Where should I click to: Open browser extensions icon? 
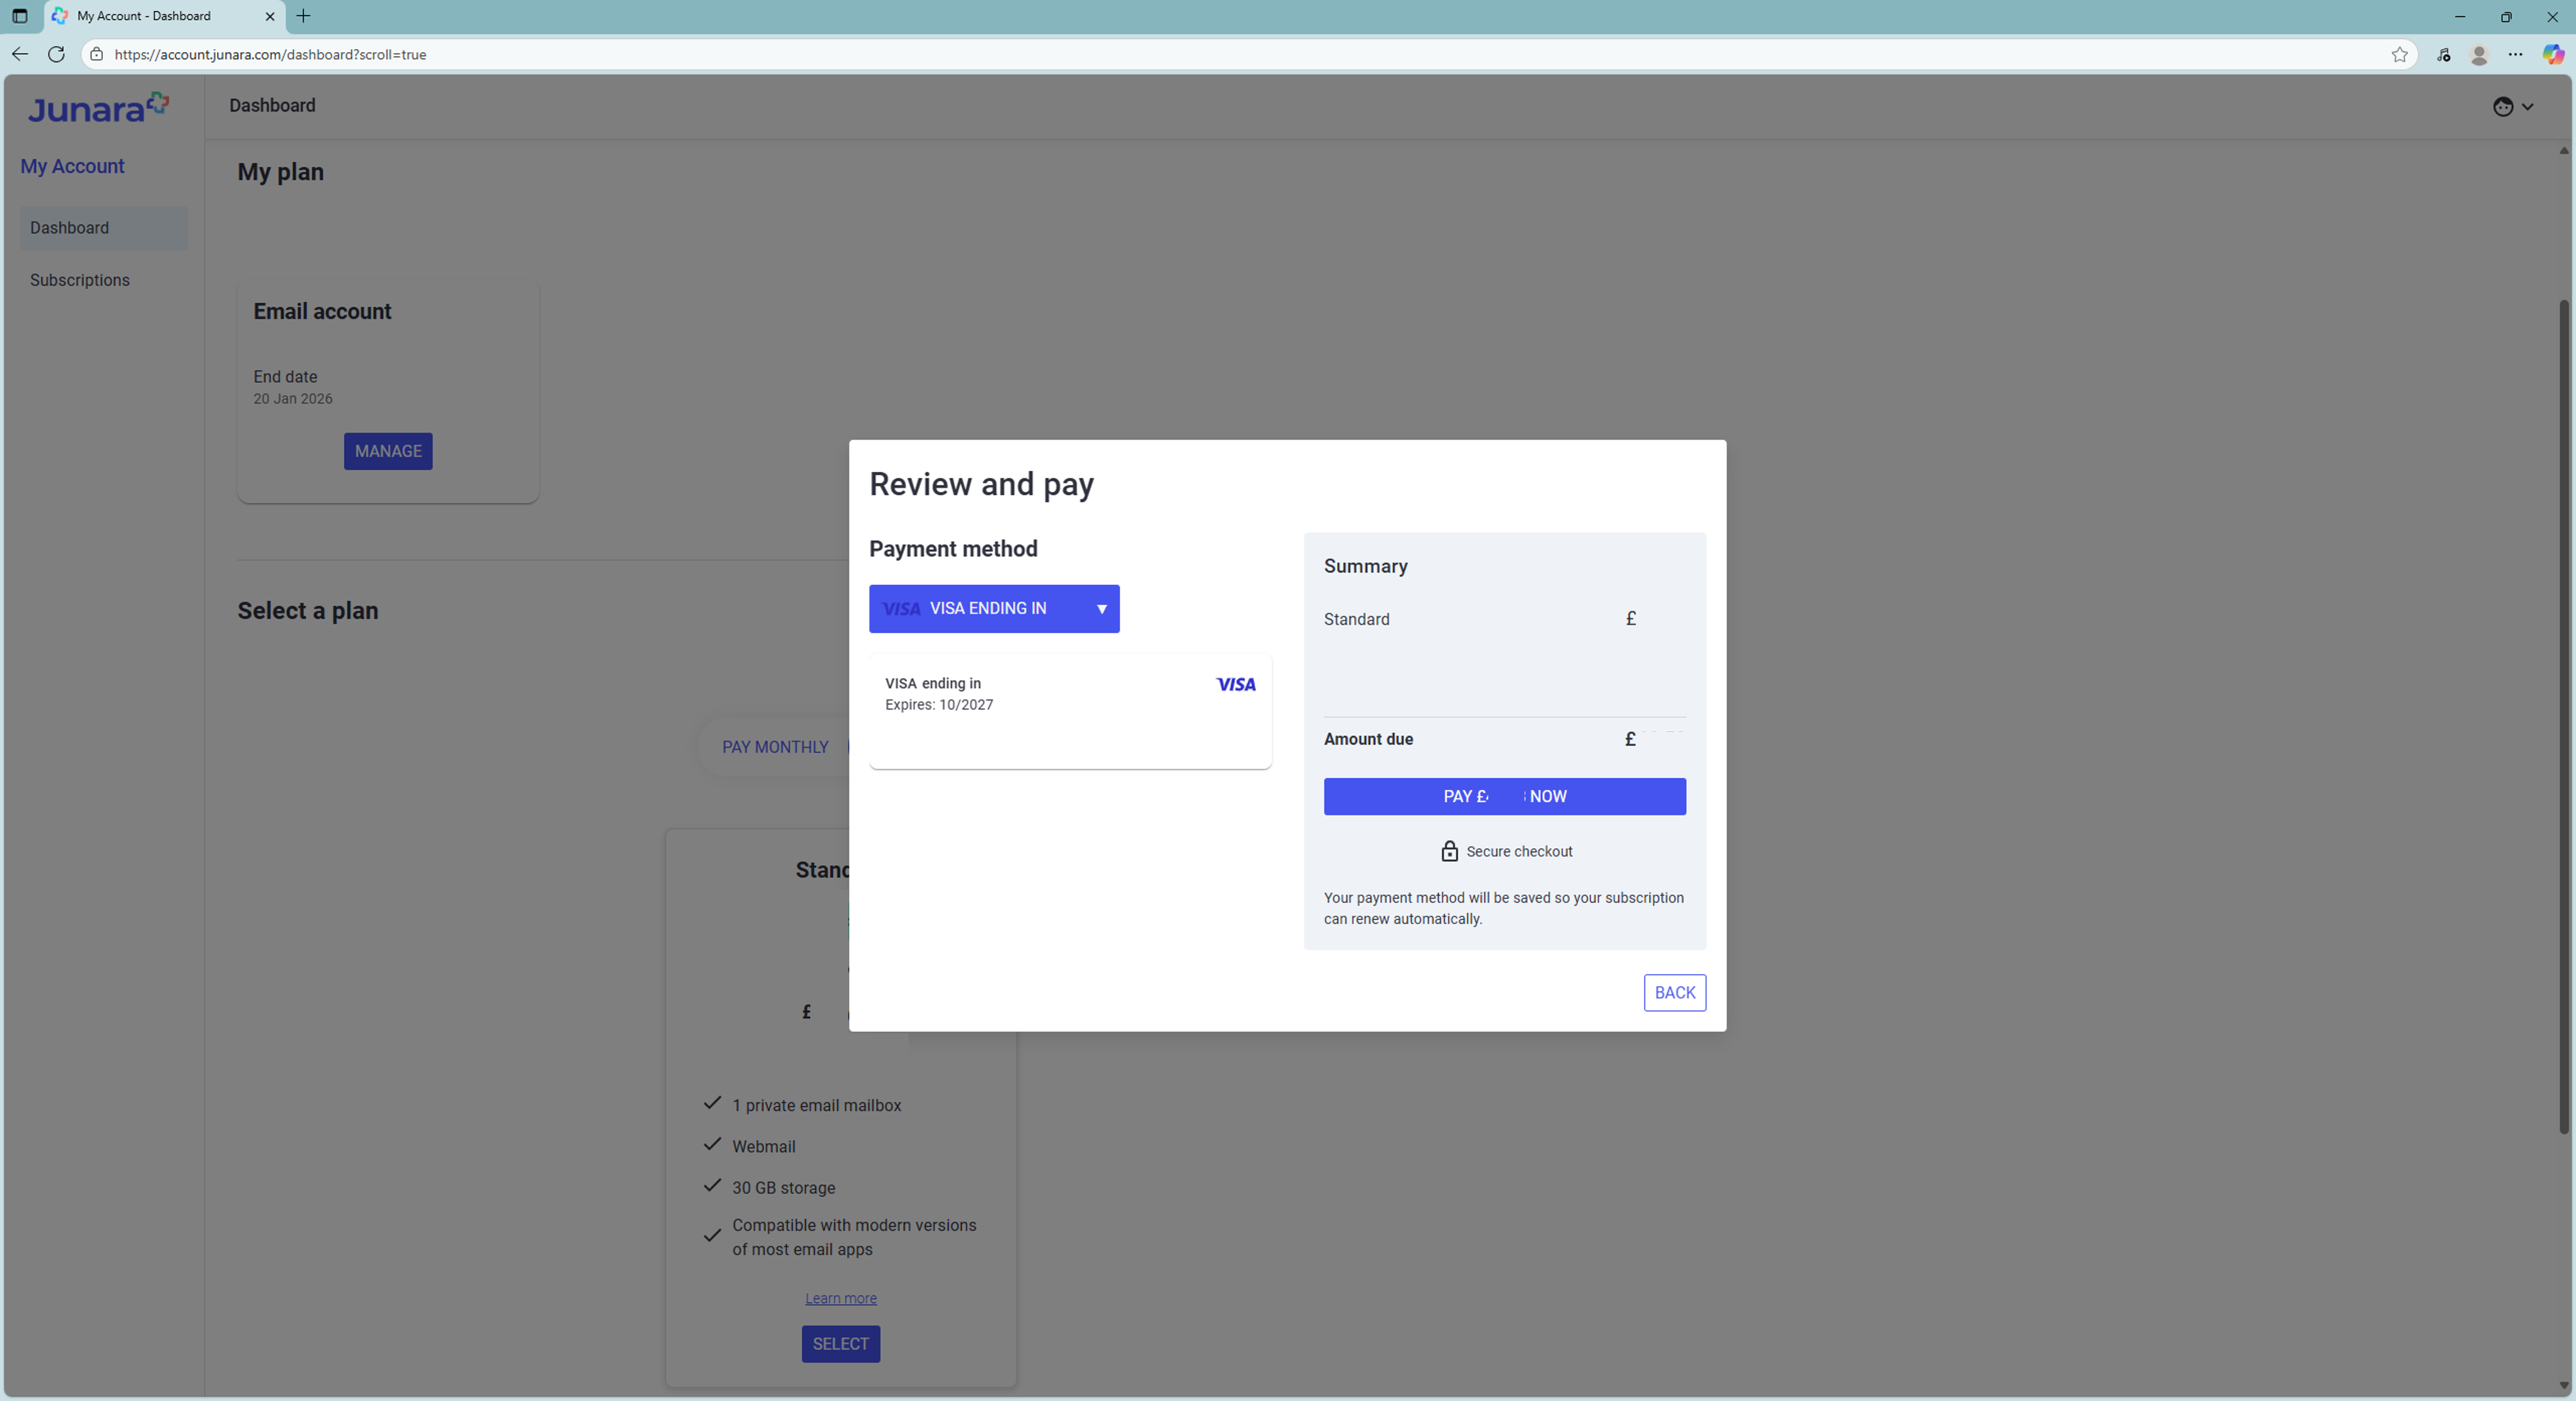(x=2443, y=54)
